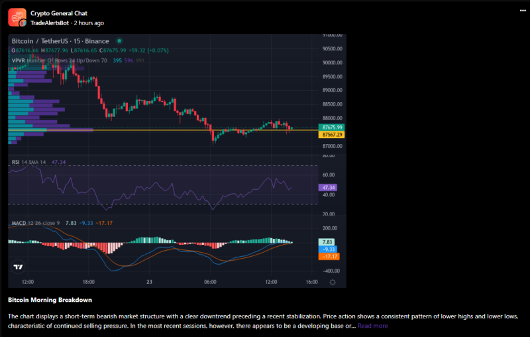The height and width of the screenshot is (337, 530).
Task: Click the green 87675.99 current price label
Action: coord(331,127)
